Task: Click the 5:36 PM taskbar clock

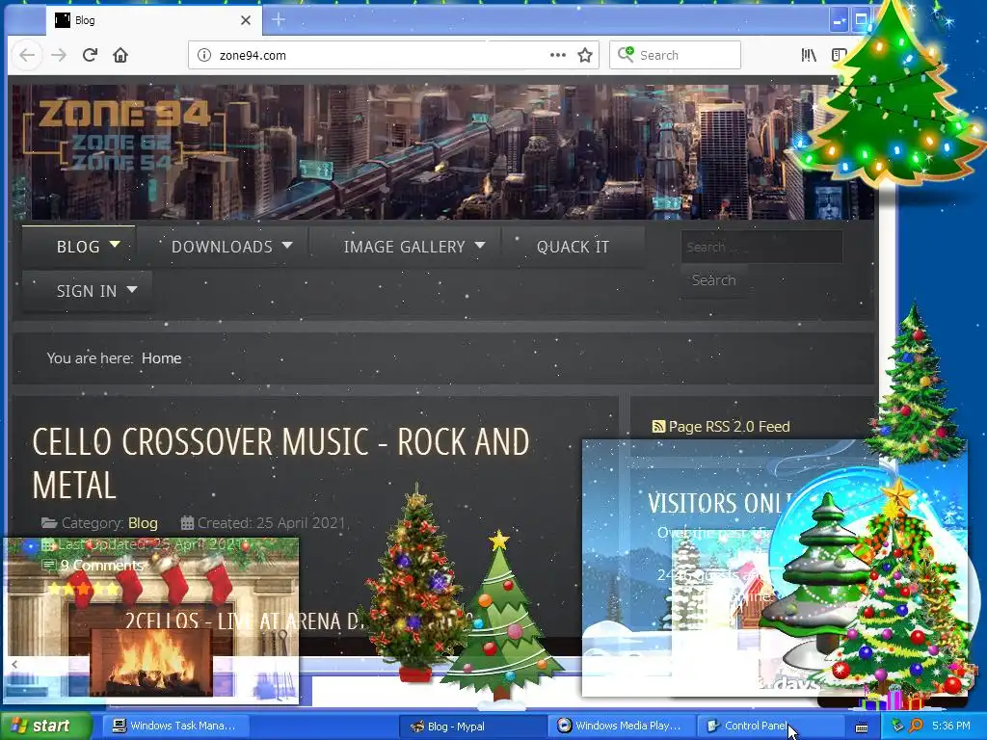Action: tap(951, 726)
